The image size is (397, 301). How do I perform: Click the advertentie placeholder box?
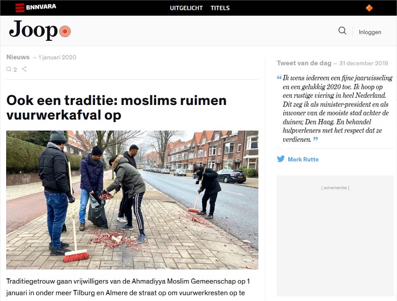point(335,235)
